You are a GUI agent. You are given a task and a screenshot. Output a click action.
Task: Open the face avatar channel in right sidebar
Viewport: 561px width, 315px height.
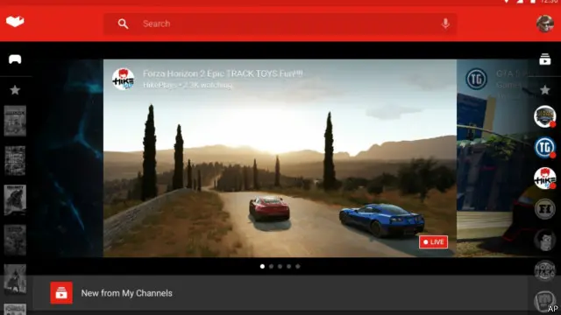click(x=545, y=240)
